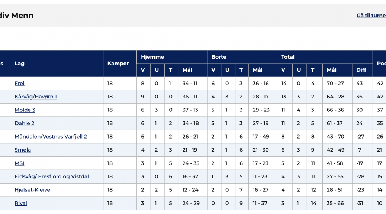The height and width of the screenshot is (214, 386).
Task: Click the Mål header under Hjemme
Action: coord(187,70)
